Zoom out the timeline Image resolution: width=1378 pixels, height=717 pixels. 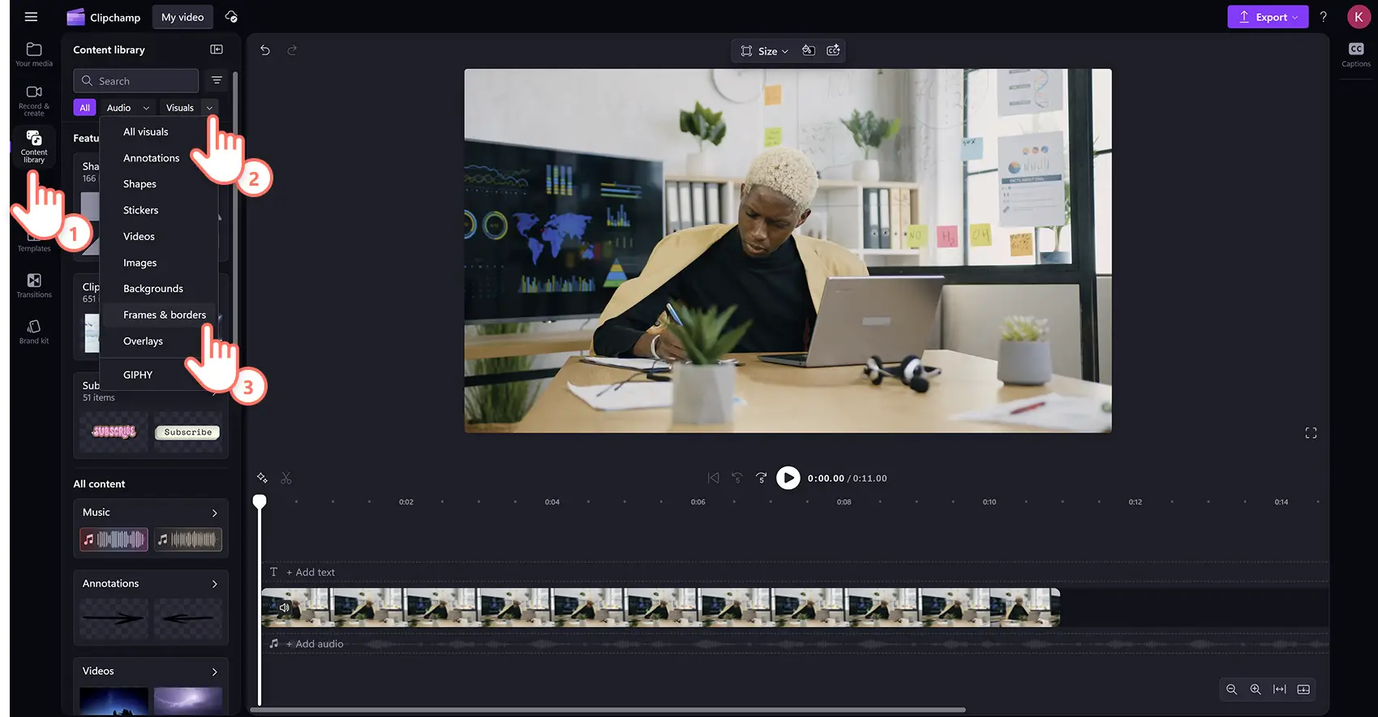(x=1231, y=689)
